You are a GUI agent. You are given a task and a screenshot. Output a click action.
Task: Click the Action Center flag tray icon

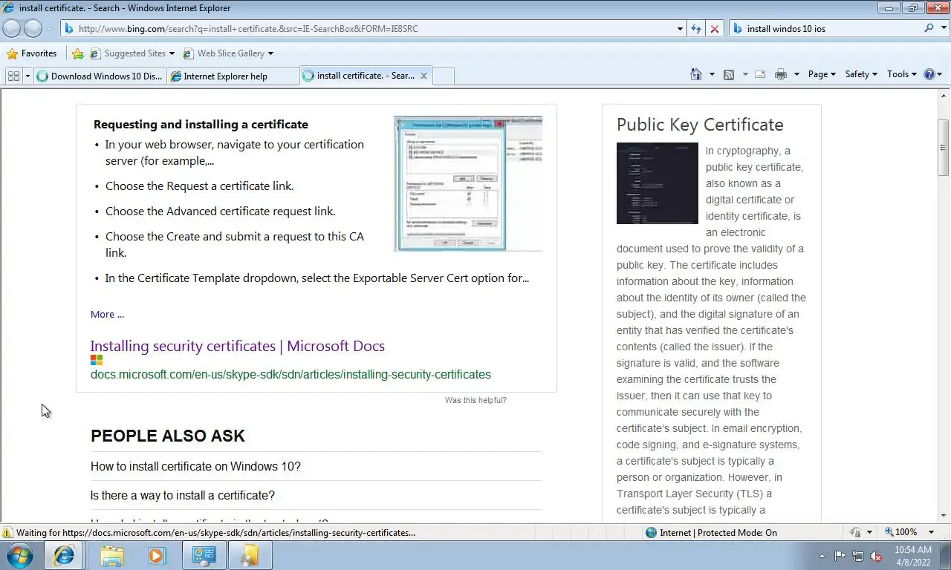840,555
